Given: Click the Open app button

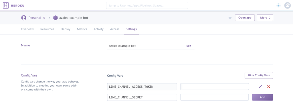Looking at the screenshot, I should click(x=245, y=18).
